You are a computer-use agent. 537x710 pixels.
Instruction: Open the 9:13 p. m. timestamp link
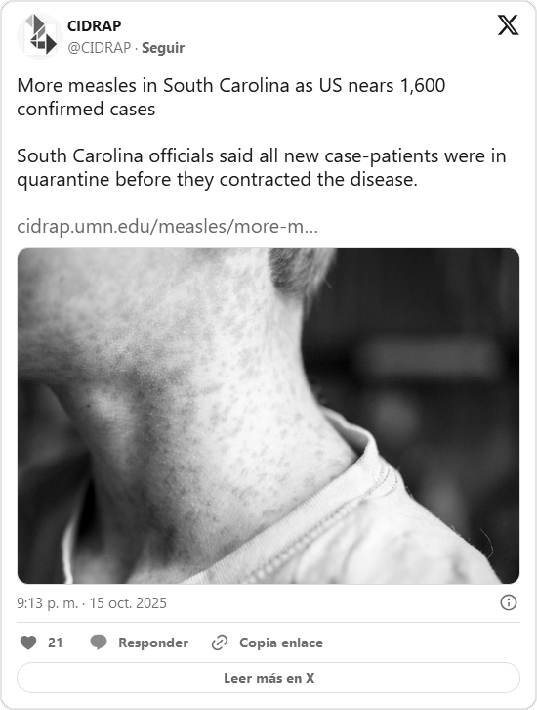tap(48, 603)
